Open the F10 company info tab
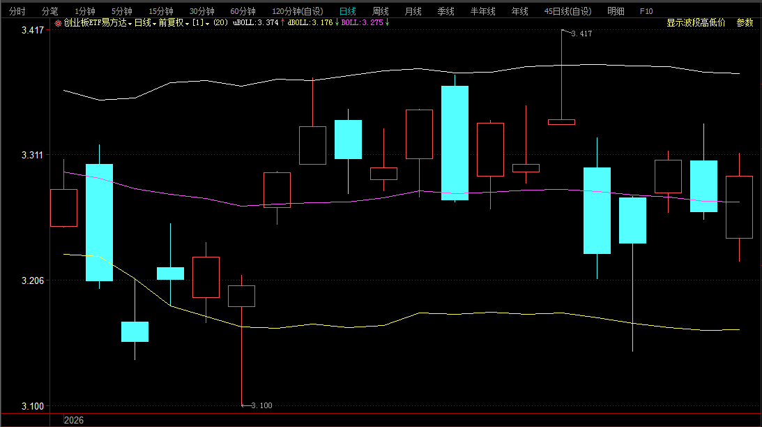This screenshot has height=427, width=762. pos(646,11)
